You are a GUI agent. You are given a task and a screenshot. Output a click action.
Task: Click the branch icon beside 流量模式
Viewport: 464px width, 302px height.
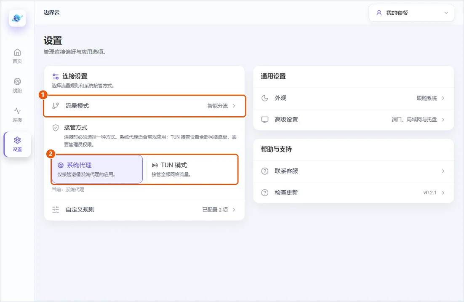point(55,106)
